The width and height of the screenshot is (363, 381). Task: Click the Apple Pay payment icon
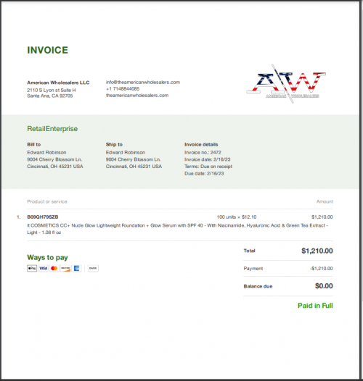(x=32, y=268)
